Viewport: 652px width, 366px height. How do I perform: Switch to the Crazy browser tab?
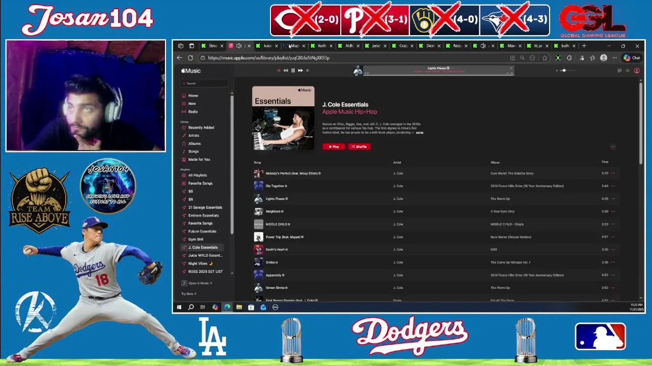pyautogui.click(x=403, y=46)
